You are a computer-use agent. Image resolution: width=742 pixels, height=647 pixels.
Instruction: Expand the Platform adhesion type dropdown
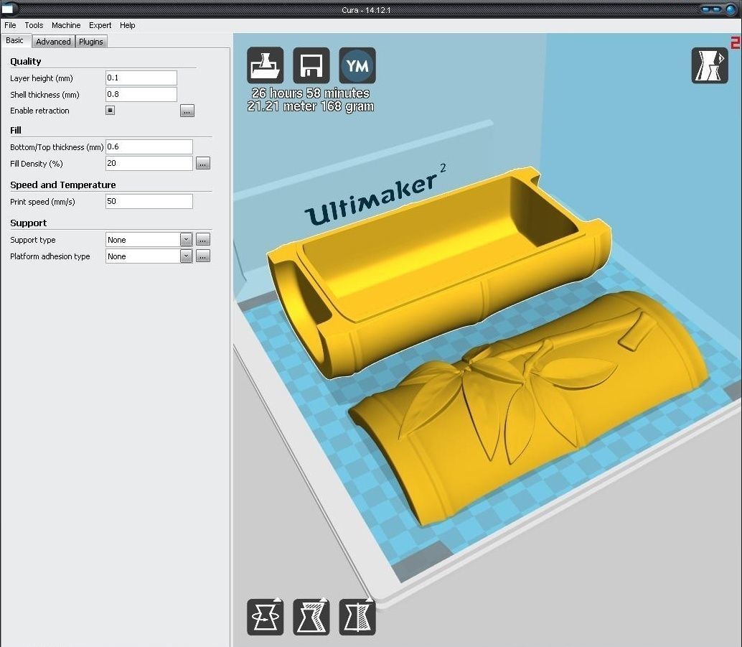click(186, 256)
